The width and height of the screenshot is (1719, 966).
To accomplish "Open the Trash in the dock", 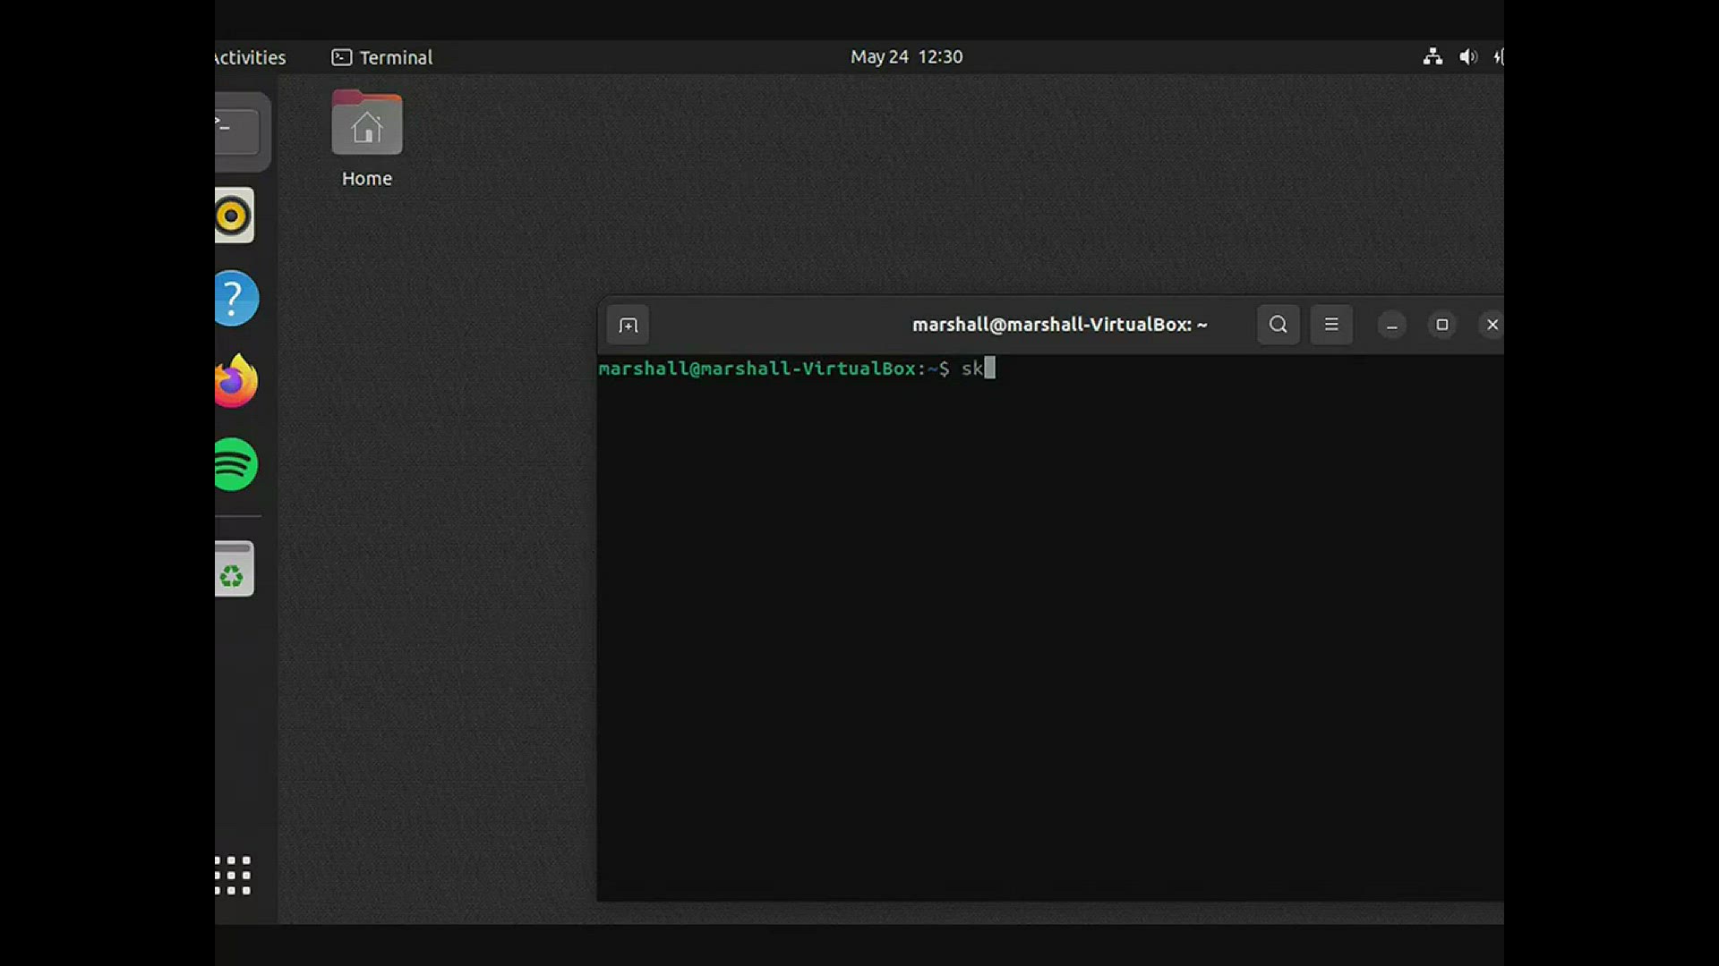I will pos(235,569).
